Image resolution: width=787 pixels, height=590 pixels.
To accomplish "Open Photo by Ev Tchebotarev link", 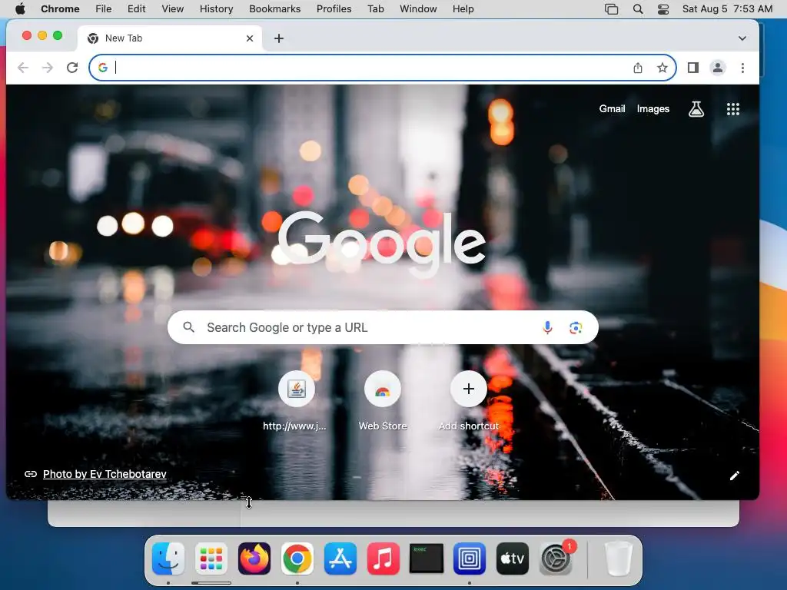I will pyautogui.click(x=105, y=474).
